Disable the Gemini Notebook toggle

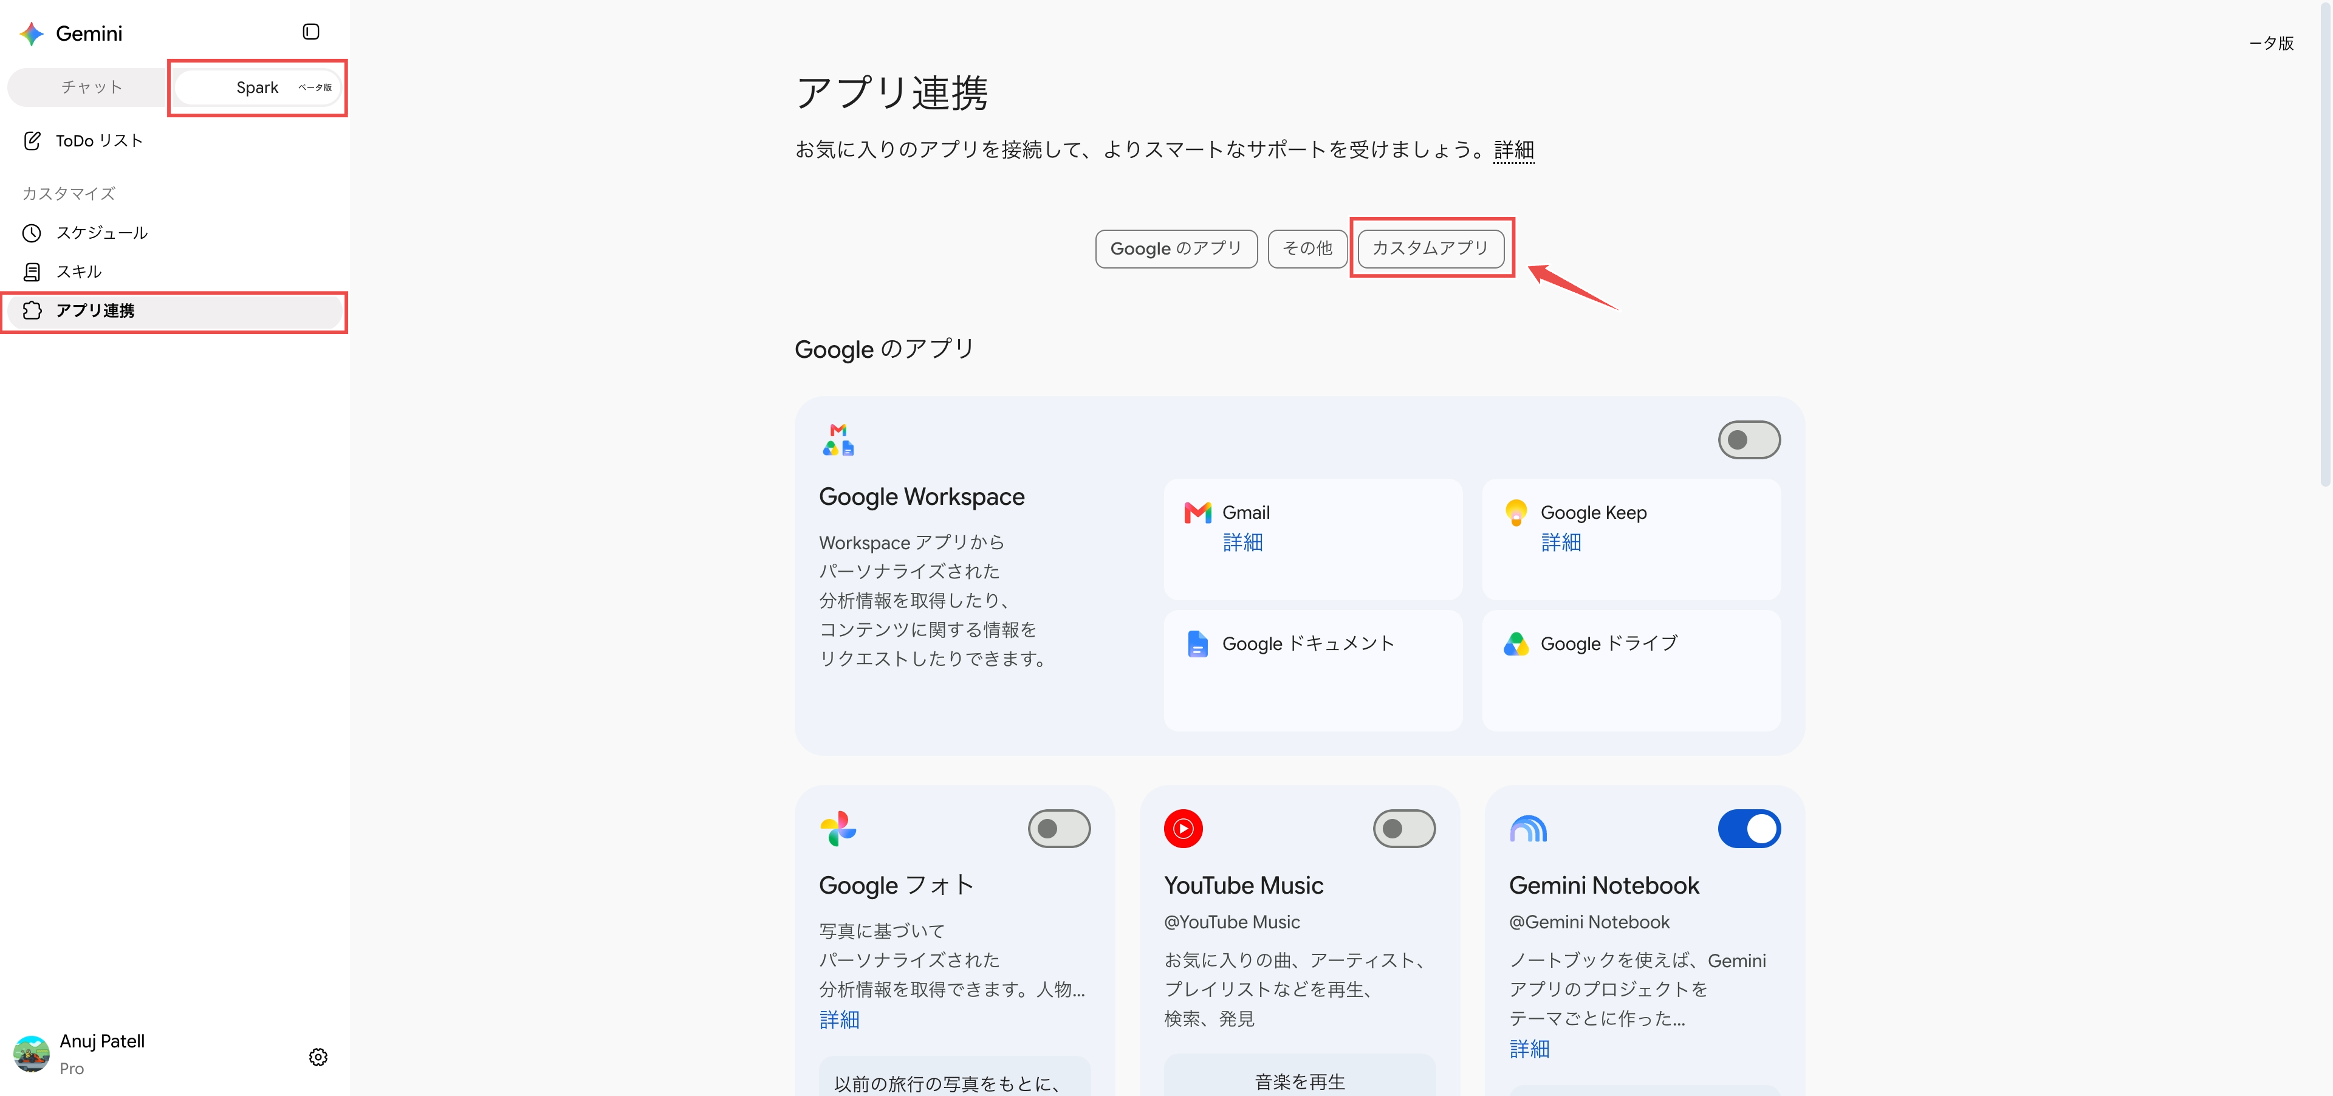pyautogui.click(x=1749, y=829)
